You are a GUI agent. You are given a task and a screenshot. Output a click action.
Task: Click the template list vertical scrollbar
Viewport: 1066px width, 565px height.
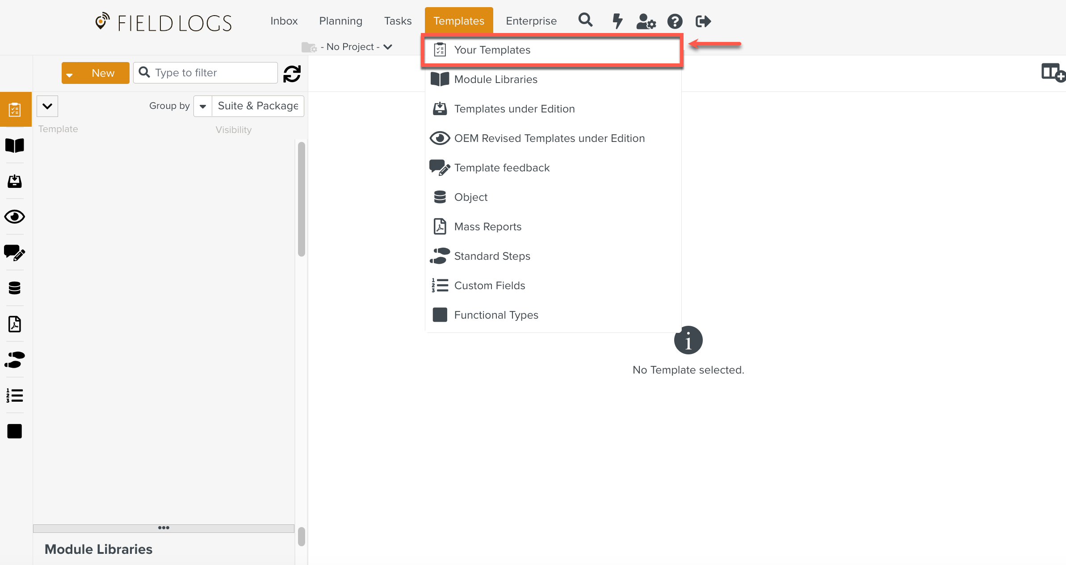[x=302, y=199]
